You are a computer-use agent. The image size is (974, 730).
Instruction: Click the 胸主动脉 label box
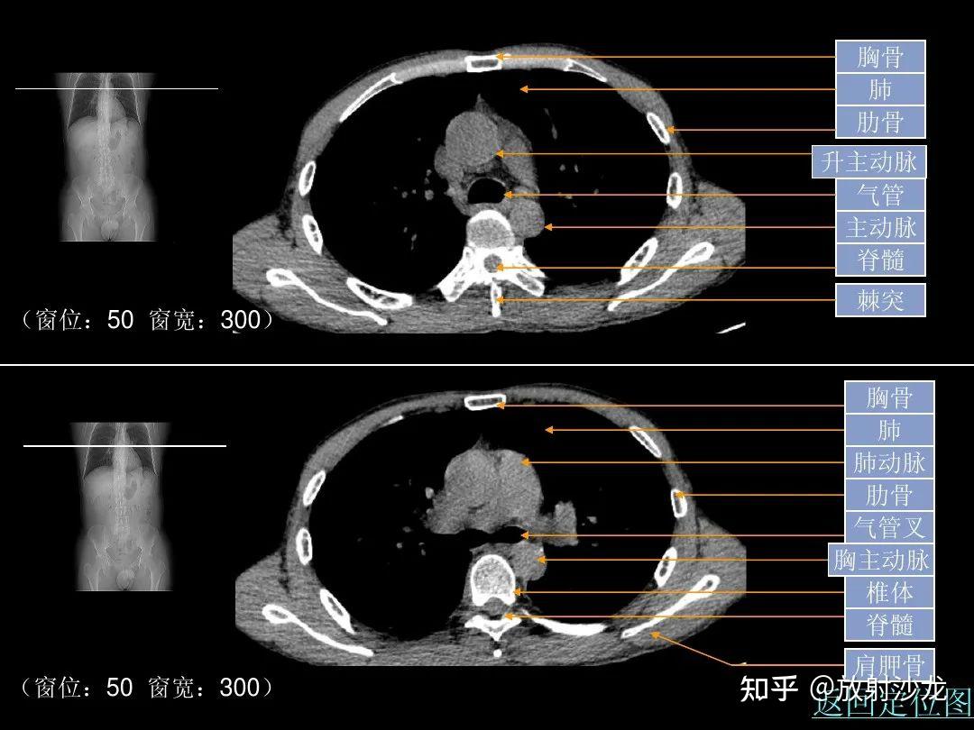[x=881, y=560]
